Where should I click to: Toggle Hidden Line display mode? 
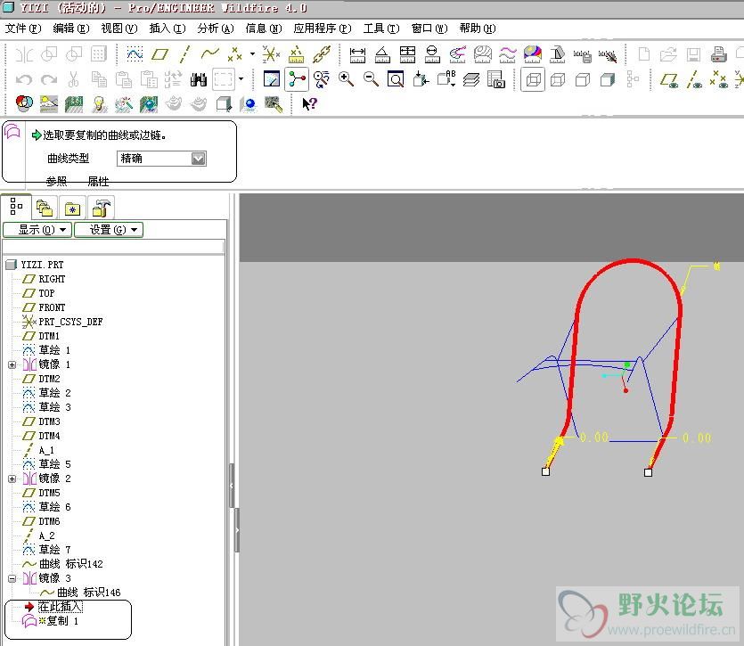pos(558,79)
